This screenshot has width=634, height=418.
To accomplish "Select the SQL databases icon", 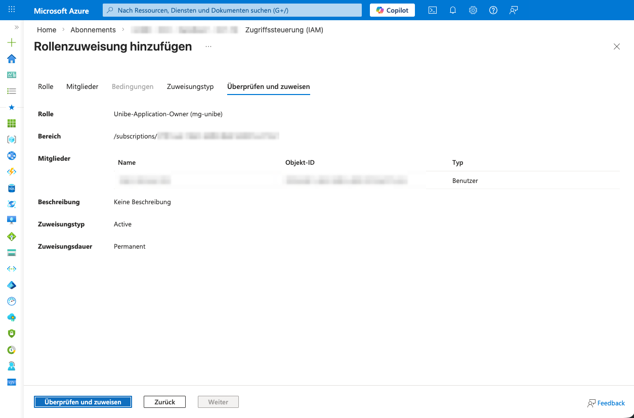I will pyautogui.click(x=11, y=188).
